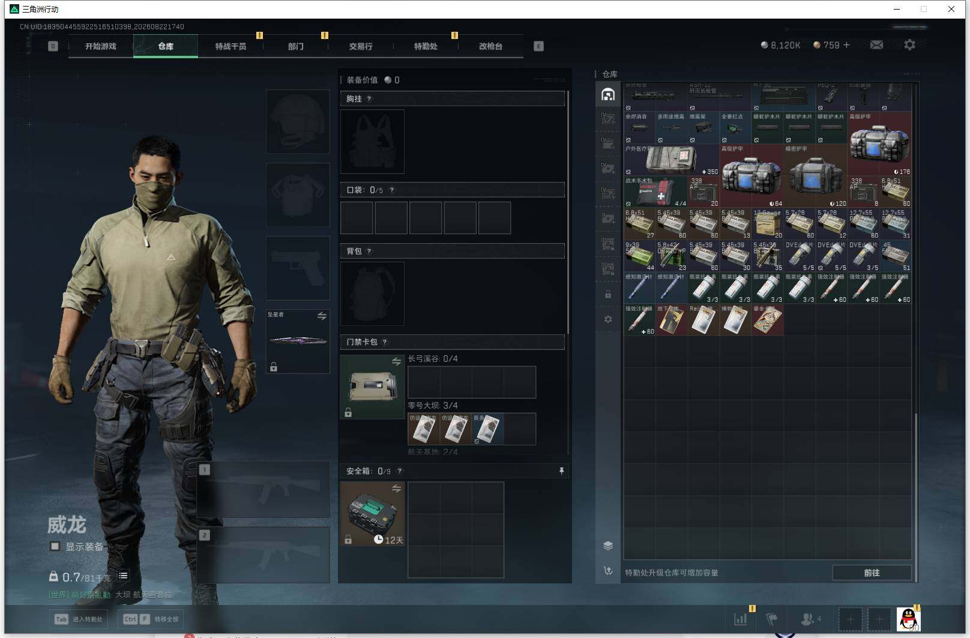Toggle the lock on the 坠星者 melee slot
This screenshot has width=970, height=638.
(273, 367)
